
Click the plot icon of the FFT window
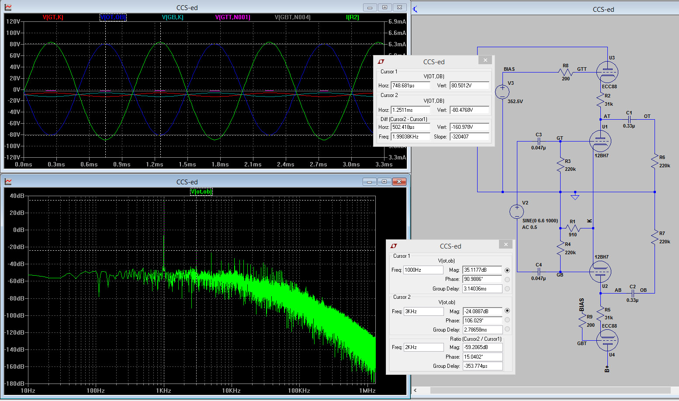pyautogui.click(x=8, y=182)
